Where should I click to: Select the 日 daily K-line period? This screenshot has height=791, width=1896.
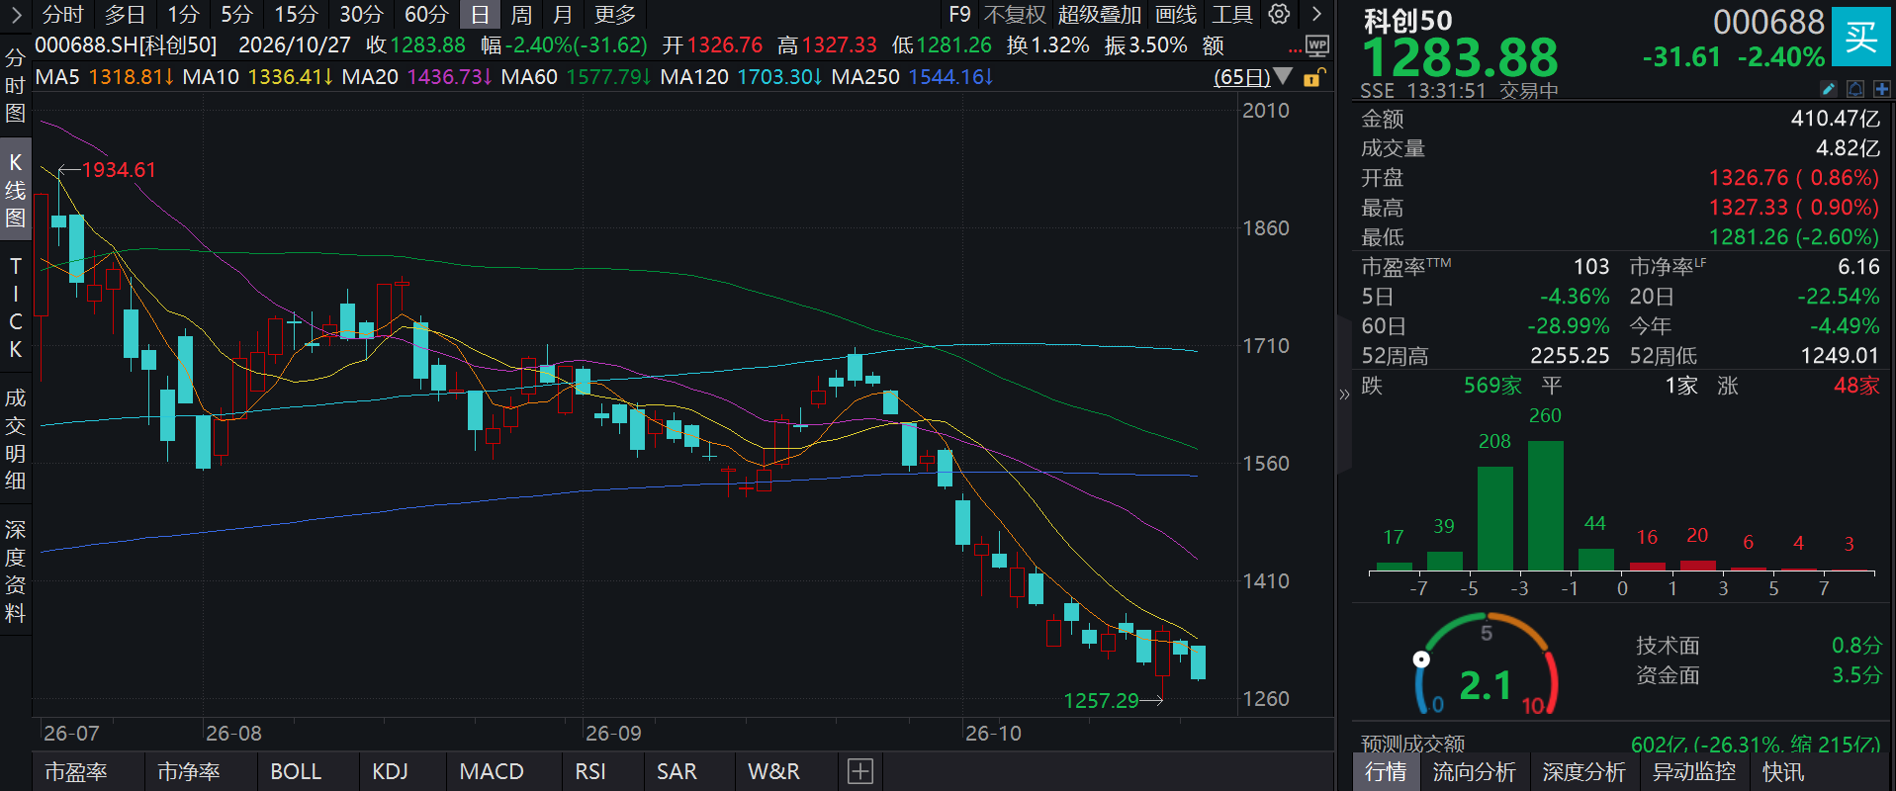coord(480,14)
